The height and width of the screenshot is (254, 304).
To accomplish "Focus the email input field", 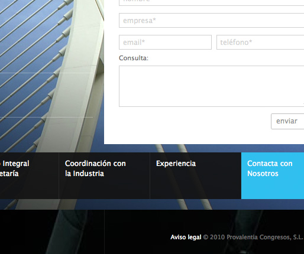I will pyautogui.click(x=165, y=43).
